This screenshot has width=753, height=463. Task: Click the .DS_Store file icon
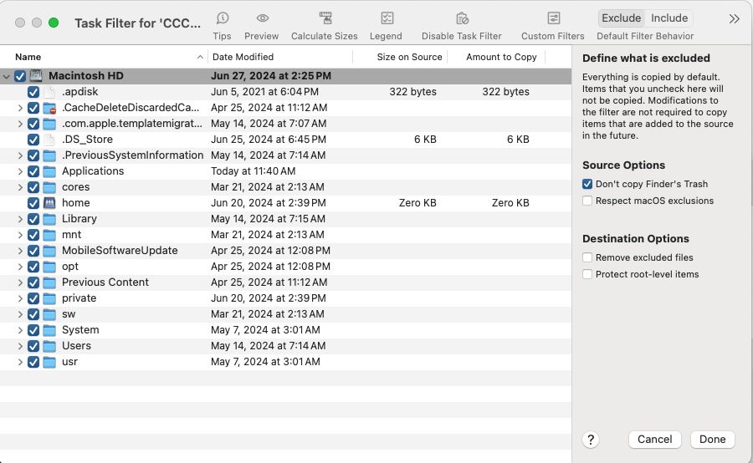[49, 139]
